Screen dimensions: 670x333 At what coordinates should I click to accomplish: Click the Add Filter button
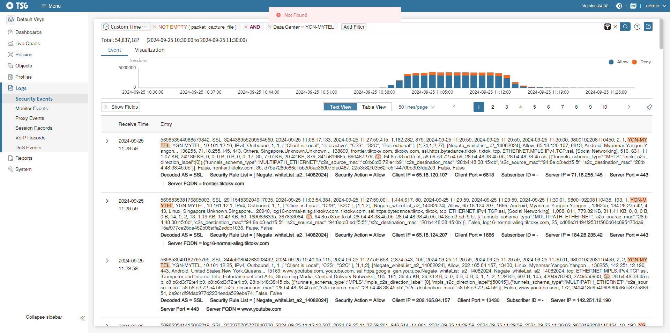pyautogui.click(x=353, y=27)
